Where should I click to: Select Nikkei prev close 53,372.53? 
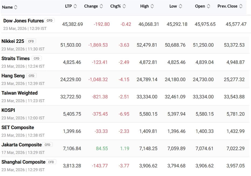tap(234, 45)
